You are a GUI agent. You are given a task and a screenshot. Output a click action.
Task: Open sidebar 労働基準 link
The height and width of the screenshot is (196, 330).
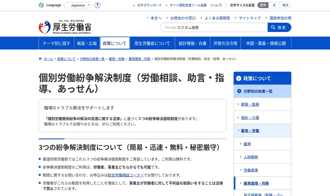[251, 170]
